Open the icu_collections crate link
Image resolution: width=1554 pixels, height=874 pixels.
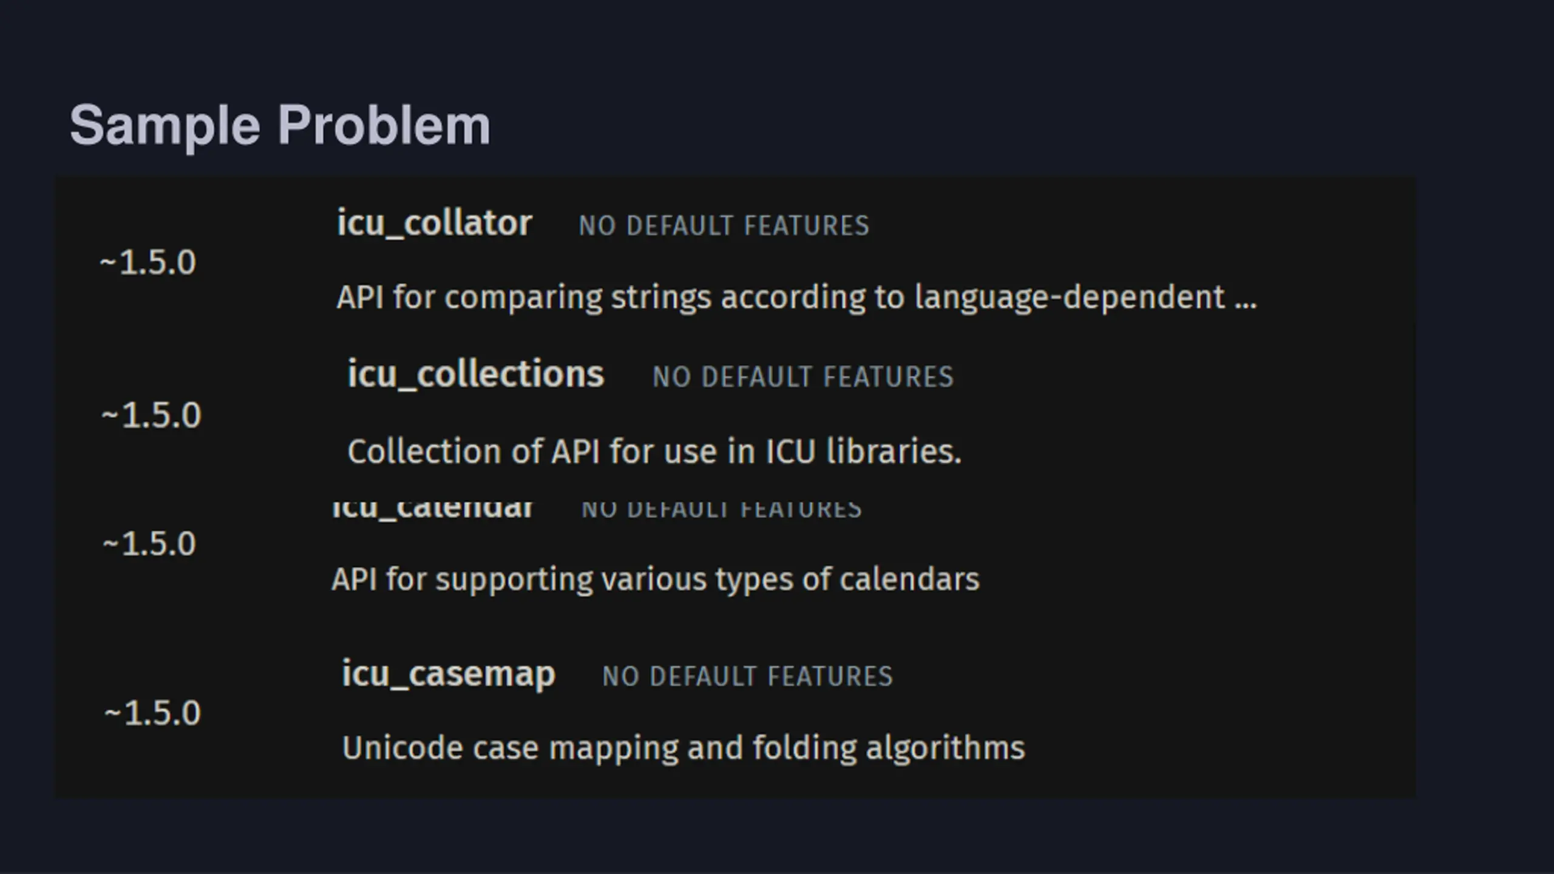[476, 374]
